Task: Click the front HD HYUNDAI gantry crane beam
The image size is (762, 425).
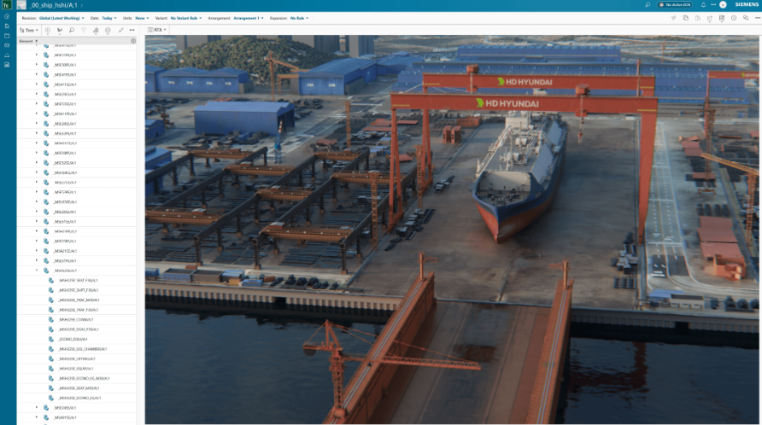Action: pos(523,103)
